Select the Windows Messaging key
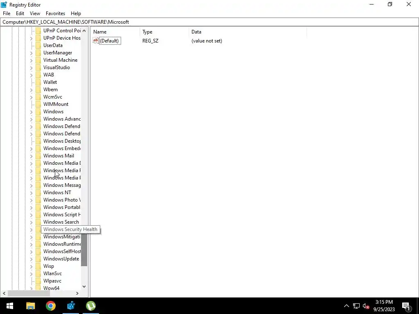The width and height of the screenshot is (419, 314). [x=62, y=185]
